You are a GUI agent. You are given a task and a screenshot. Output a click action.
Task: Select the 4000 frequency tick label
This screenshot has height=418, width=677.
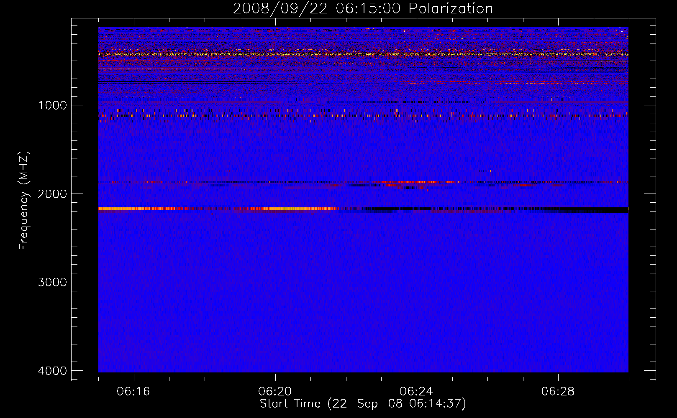point(52,371)
